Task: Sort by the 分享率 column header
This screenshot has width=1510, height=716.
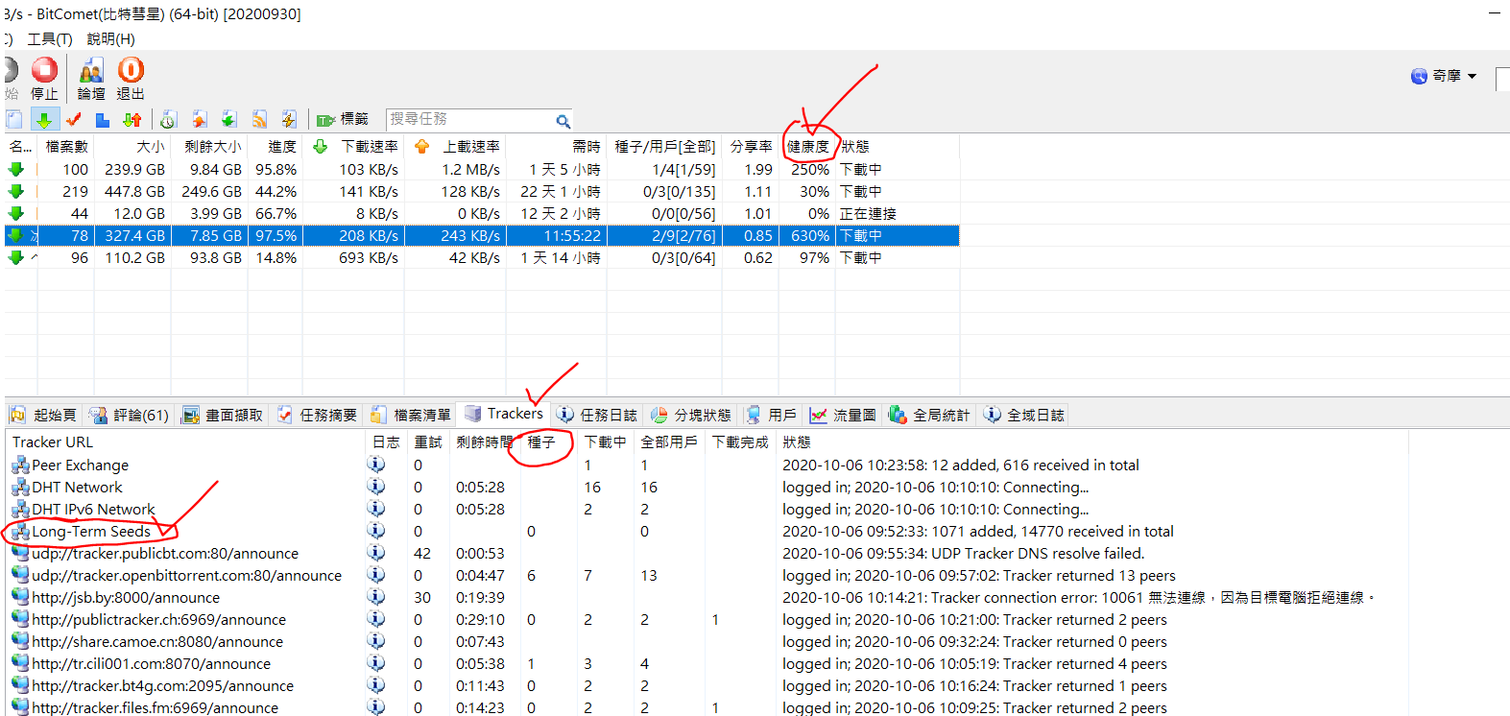Action: 751,146
